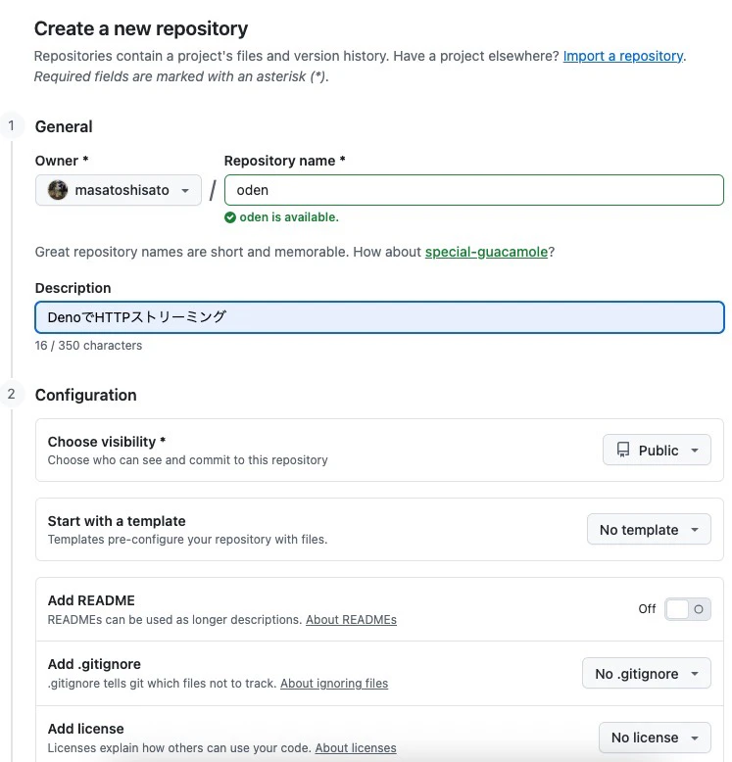Image resolution: width=732 pixels, height=762 pixels.
Task: Expand the No license dropdown
Action: click(655, 738)
